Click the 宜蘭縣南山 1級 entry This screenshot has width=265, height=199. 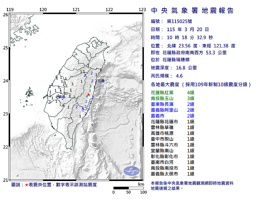tap(172, 151)
